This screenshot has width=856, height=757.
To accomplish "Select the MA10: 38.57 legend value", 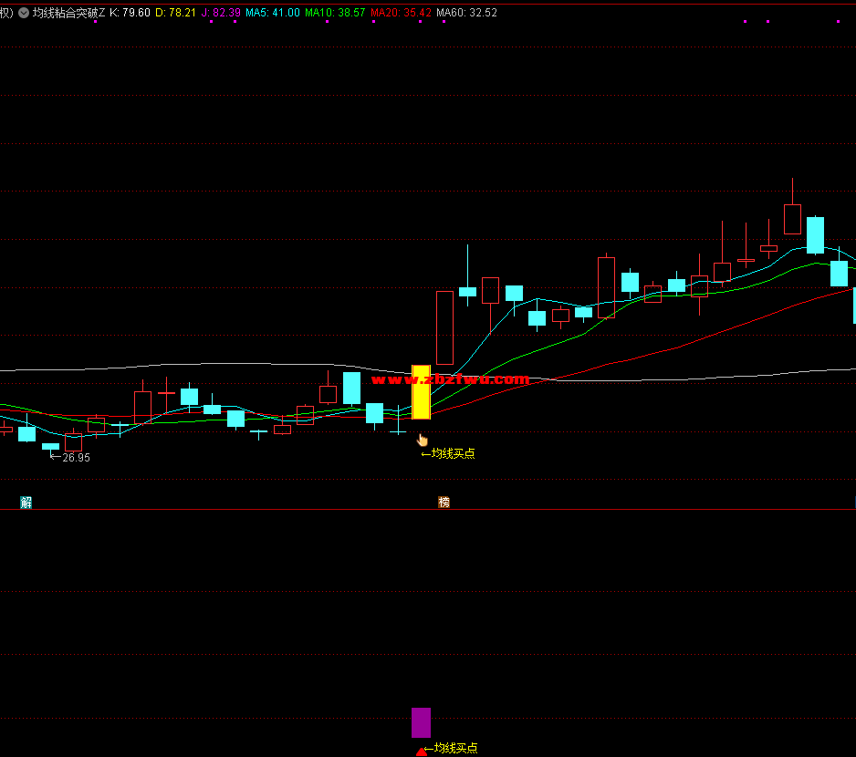I will pos(335,13).
